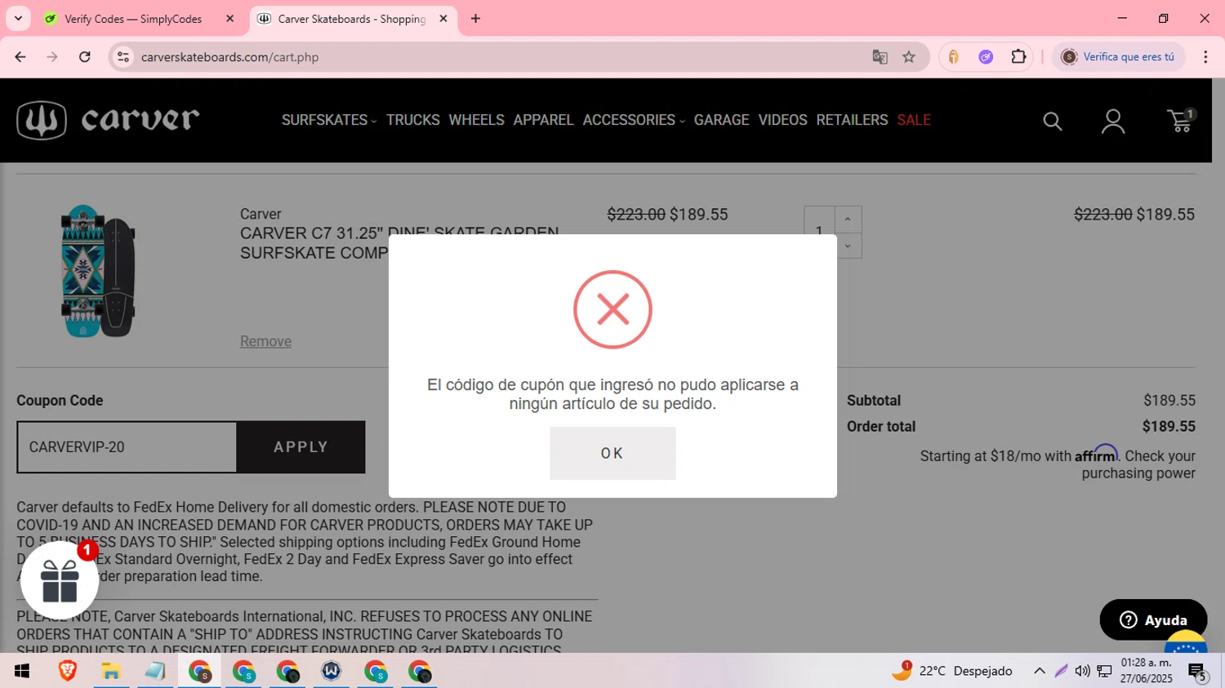Click the address bar URL
The image size is (1225, 688).
[x=229, y=57]
